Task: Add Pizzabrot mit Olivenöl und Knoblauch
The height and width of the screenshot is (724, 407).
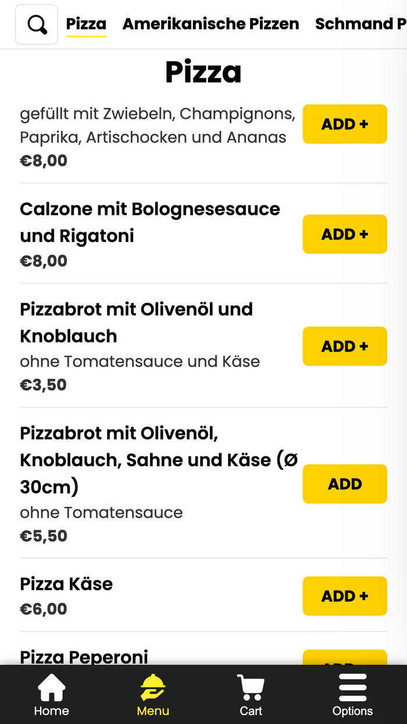Action: [x=345, y=346]
